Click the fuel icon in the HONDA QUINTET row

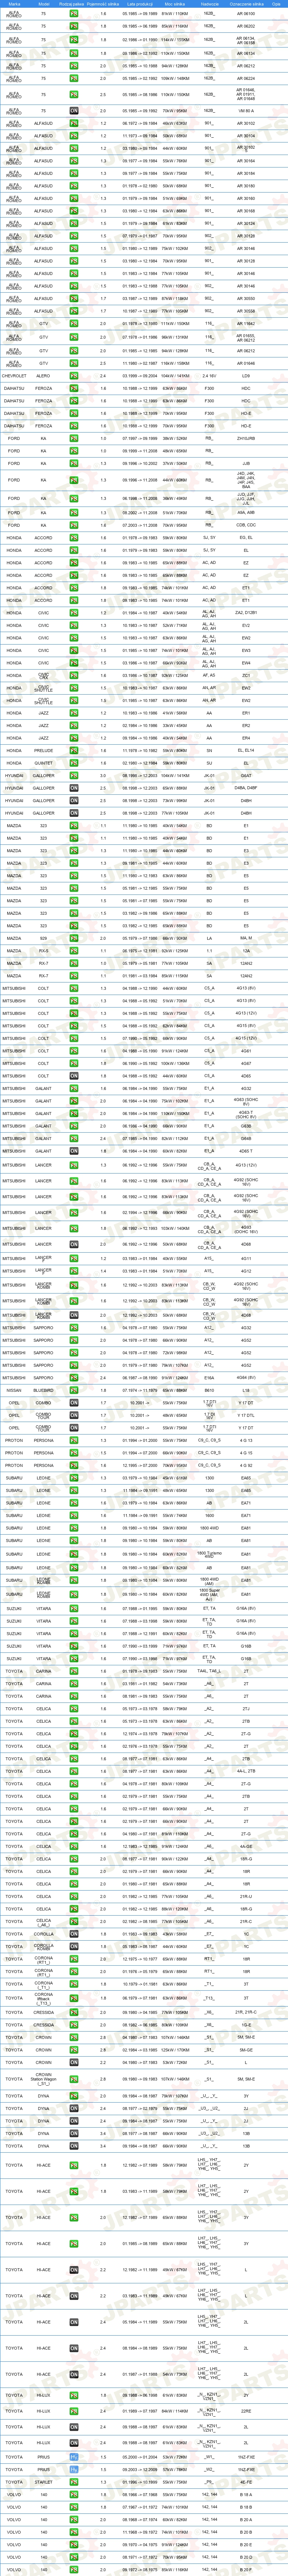click(74, 763)
